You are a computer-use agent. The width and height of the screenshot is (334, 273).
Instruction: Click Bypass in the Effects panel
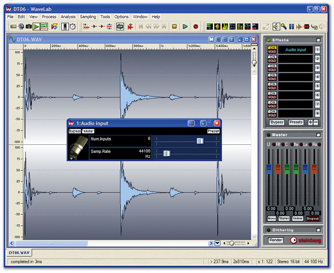click(x=277, y=122)
